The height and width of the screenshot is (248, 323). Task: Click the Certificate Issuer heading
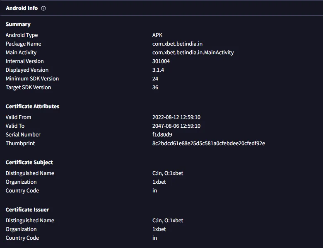pos(27,209)
